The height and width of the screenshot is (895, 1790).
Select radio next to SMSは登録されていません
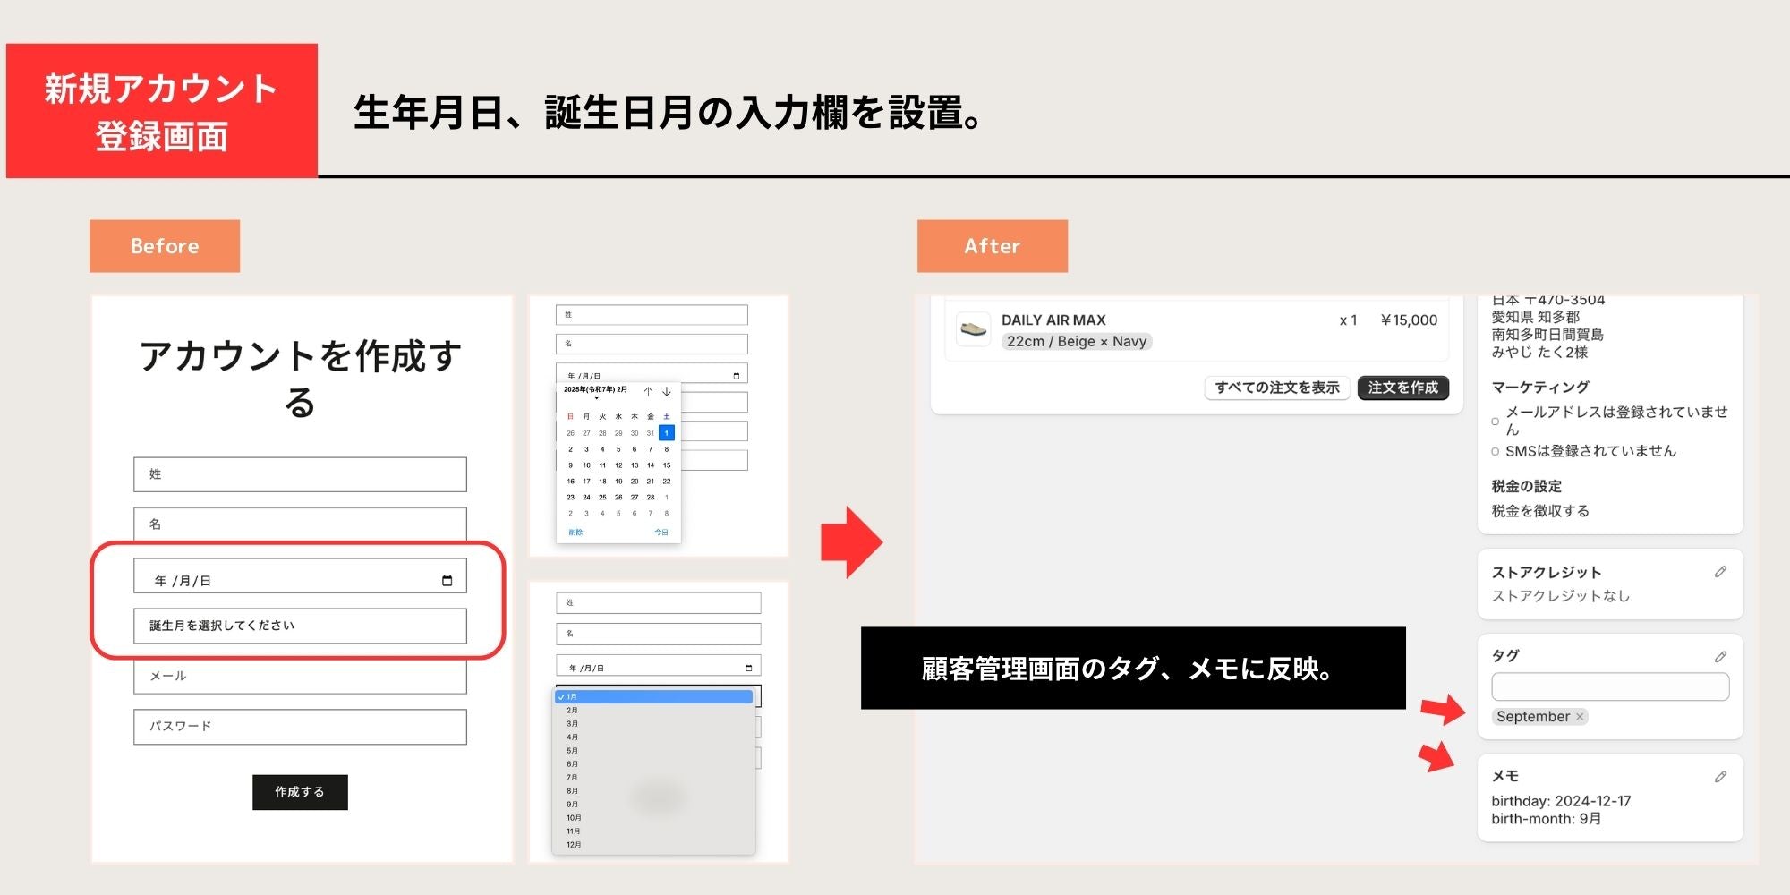pyautogui.click(x=1496, y=451)
